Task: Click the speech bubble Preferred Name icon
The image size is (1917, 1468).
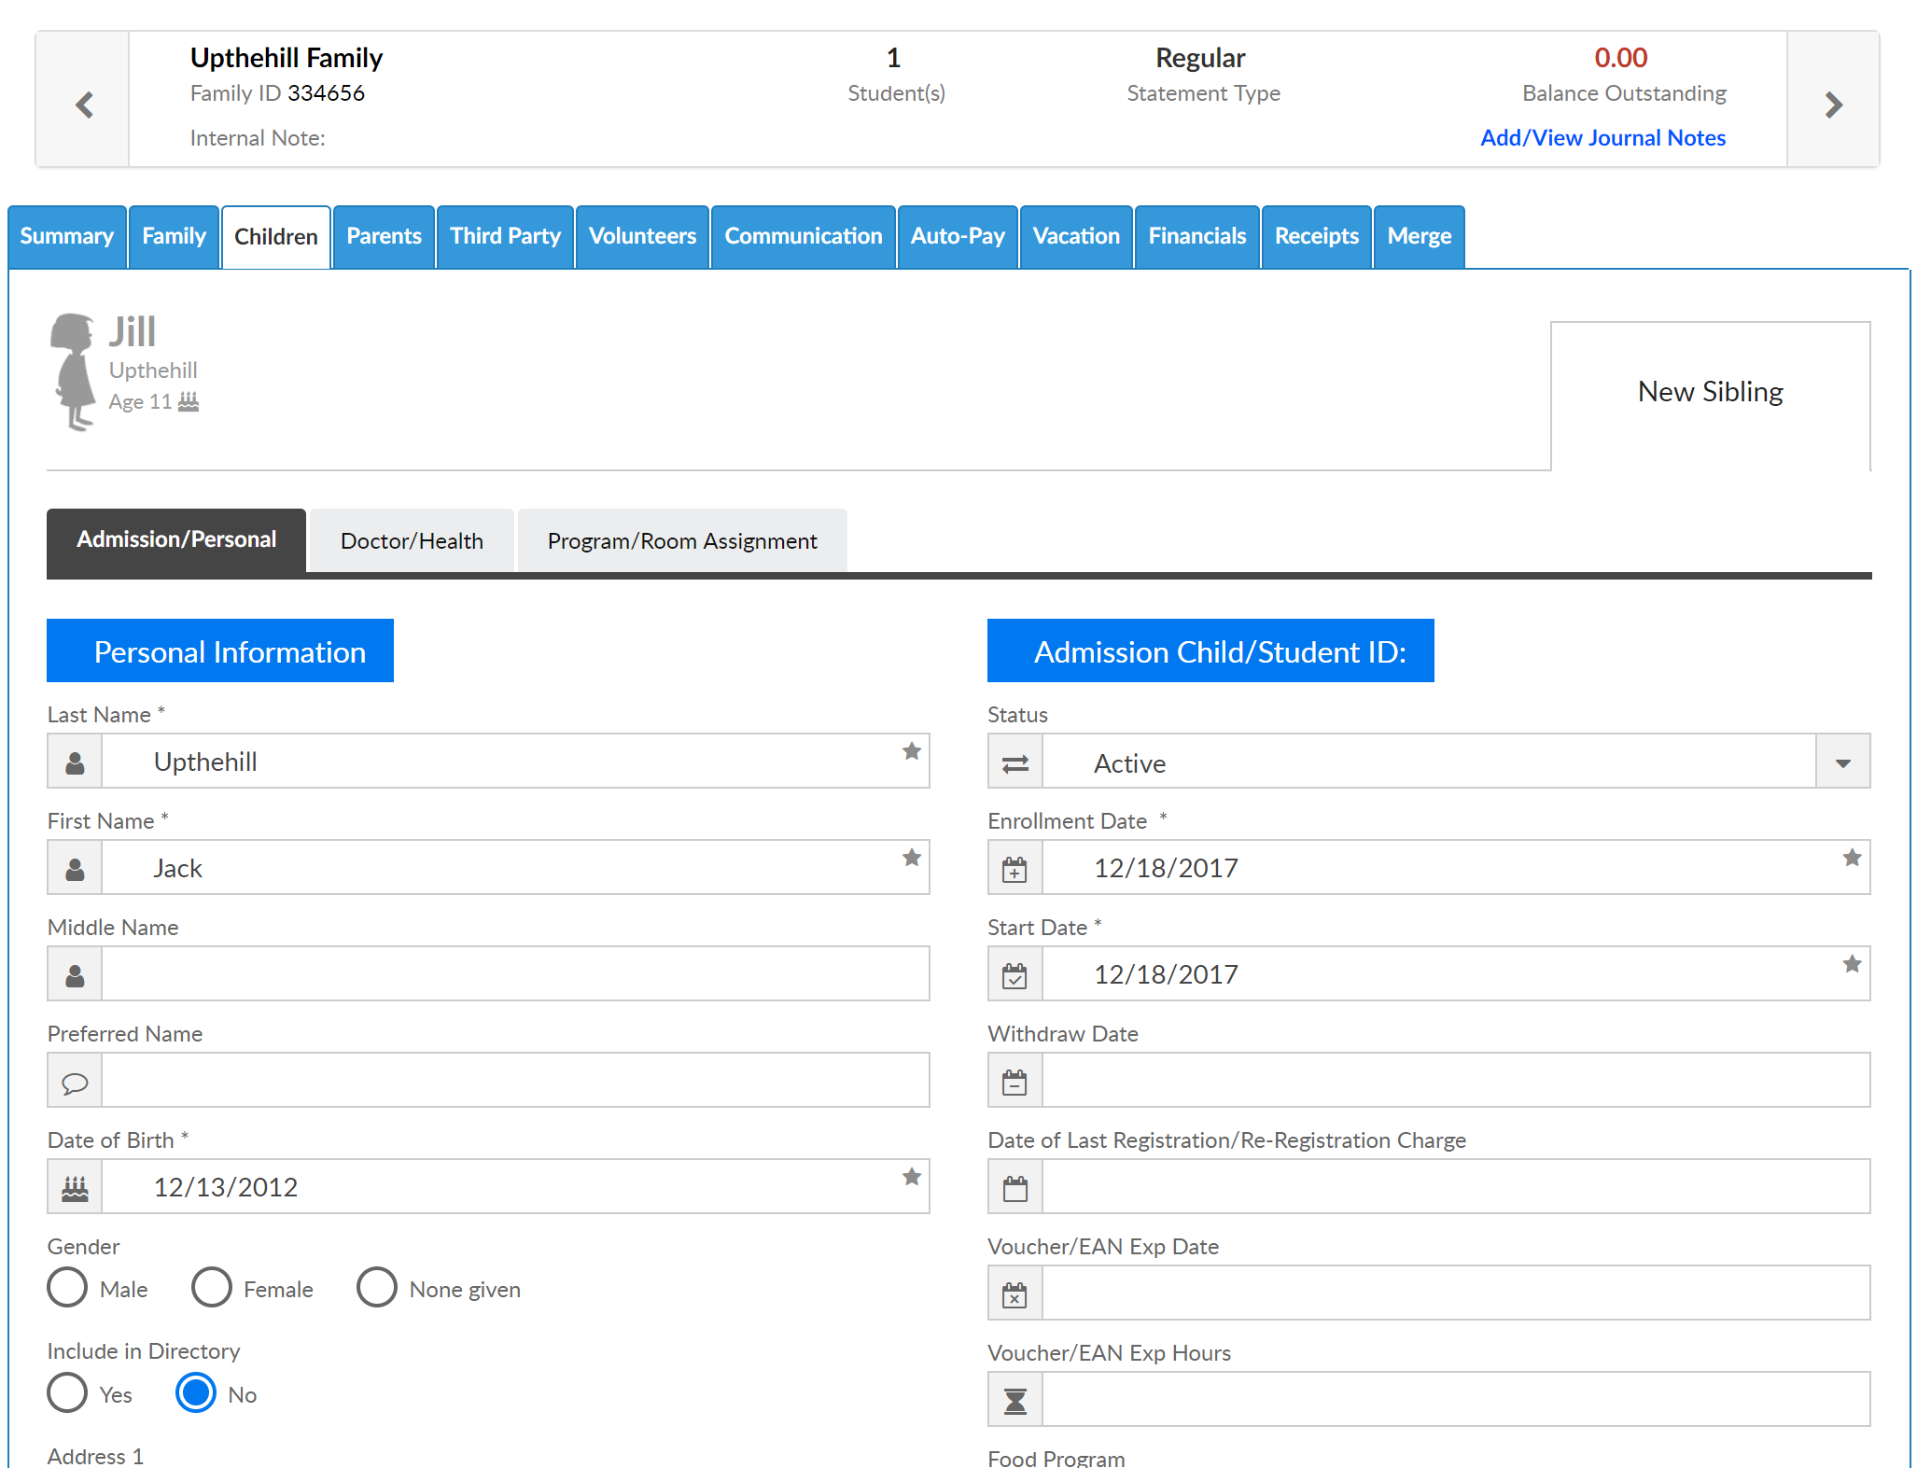Action: 75,1082
